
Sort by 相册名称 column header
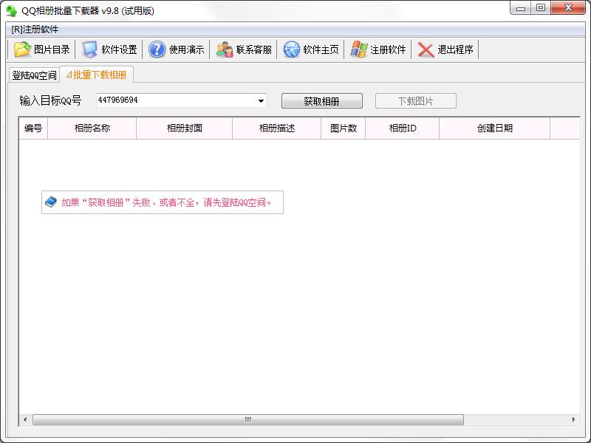point(92,128)
